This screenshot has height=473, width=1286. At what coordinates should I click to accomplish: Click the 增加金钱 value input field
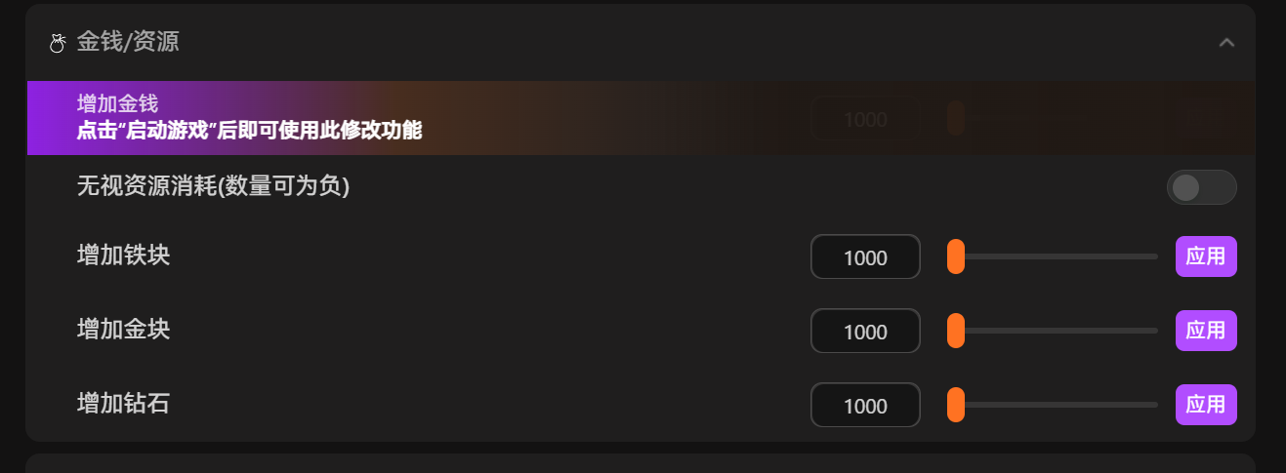click(864, 119)
